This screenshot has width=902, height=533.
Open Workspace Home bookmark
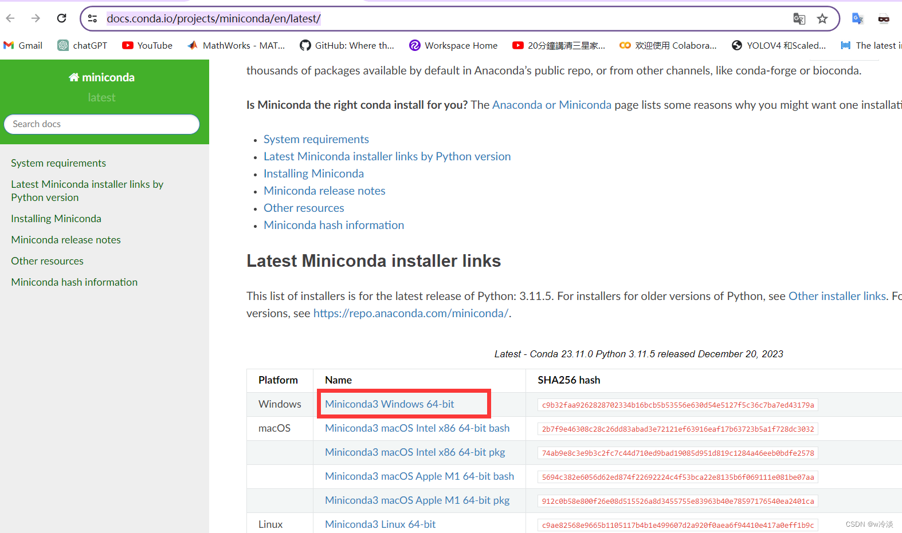point(453,45)
